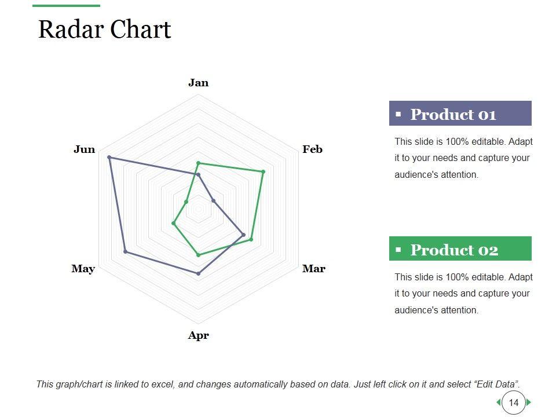Click the purple Product 01 legend box

click(460, 114)
